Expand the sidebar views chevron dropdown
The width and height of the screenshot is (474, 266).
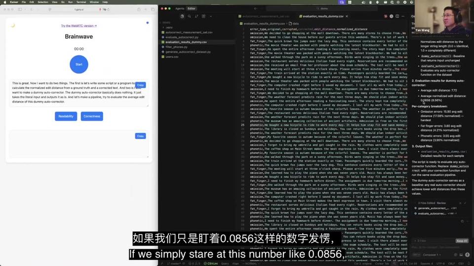click(211, 16)
